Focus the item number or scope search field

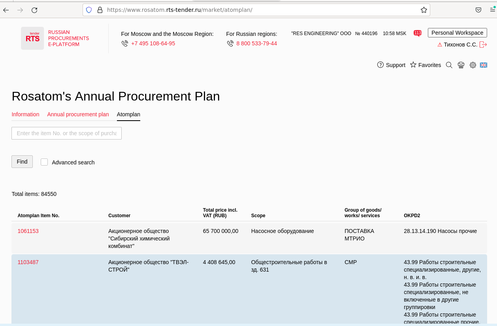[x=66, y=133]
